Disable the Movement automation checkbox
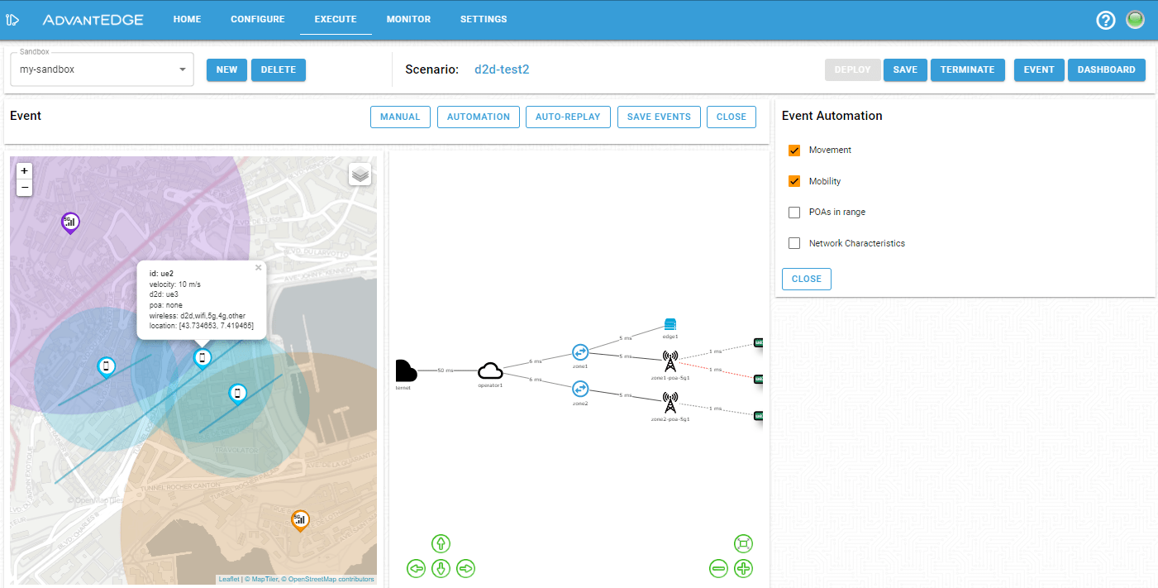This screenshot has width=1158, height=588. coord(794,151)
